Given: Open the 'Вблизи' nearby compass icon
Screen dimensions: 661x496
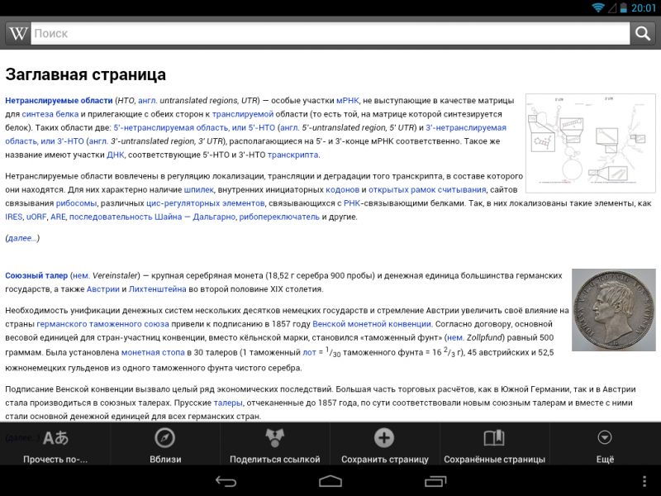Looking at the screenshot, I should pyautogui.click(x=165, y=439).
